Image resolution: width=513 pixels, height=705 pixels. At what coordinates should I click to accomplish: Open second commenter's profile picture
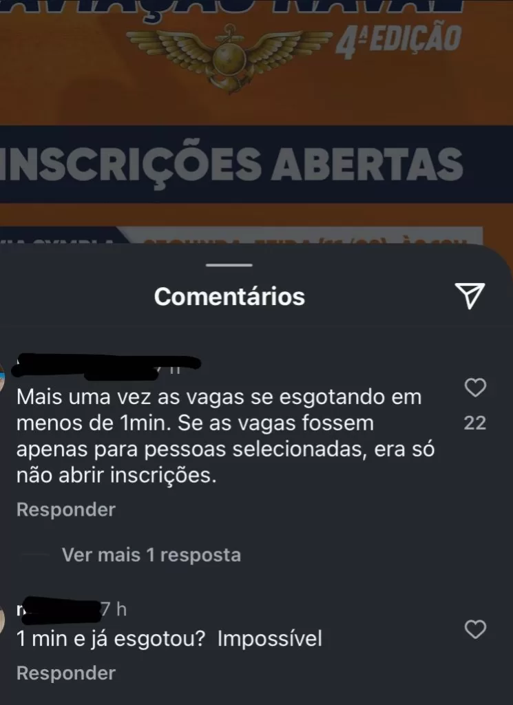2,620
